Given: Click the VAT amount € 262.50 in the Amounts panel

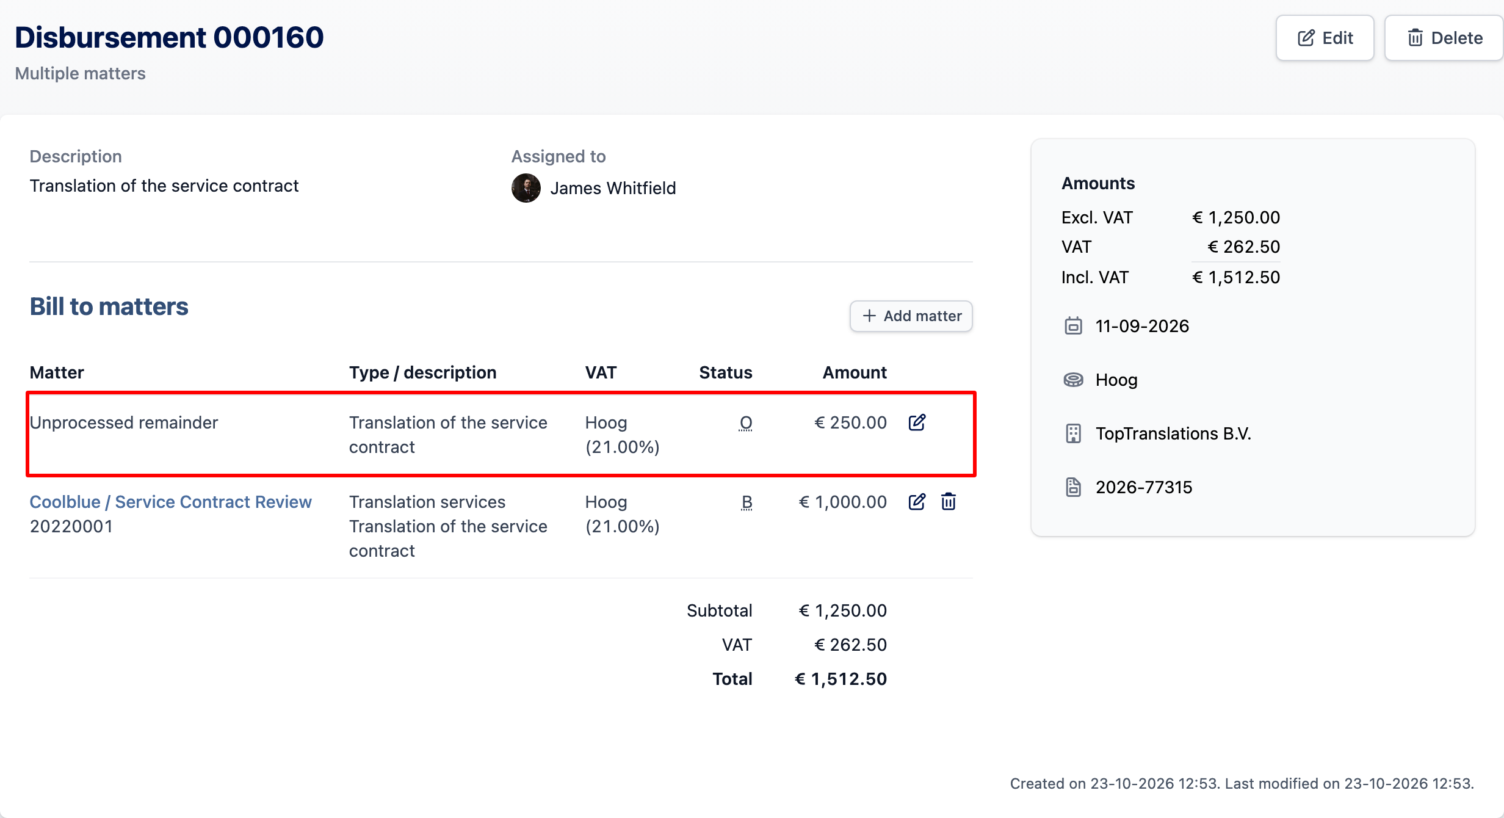Looking at the screenshot, I should point(1243,247).
